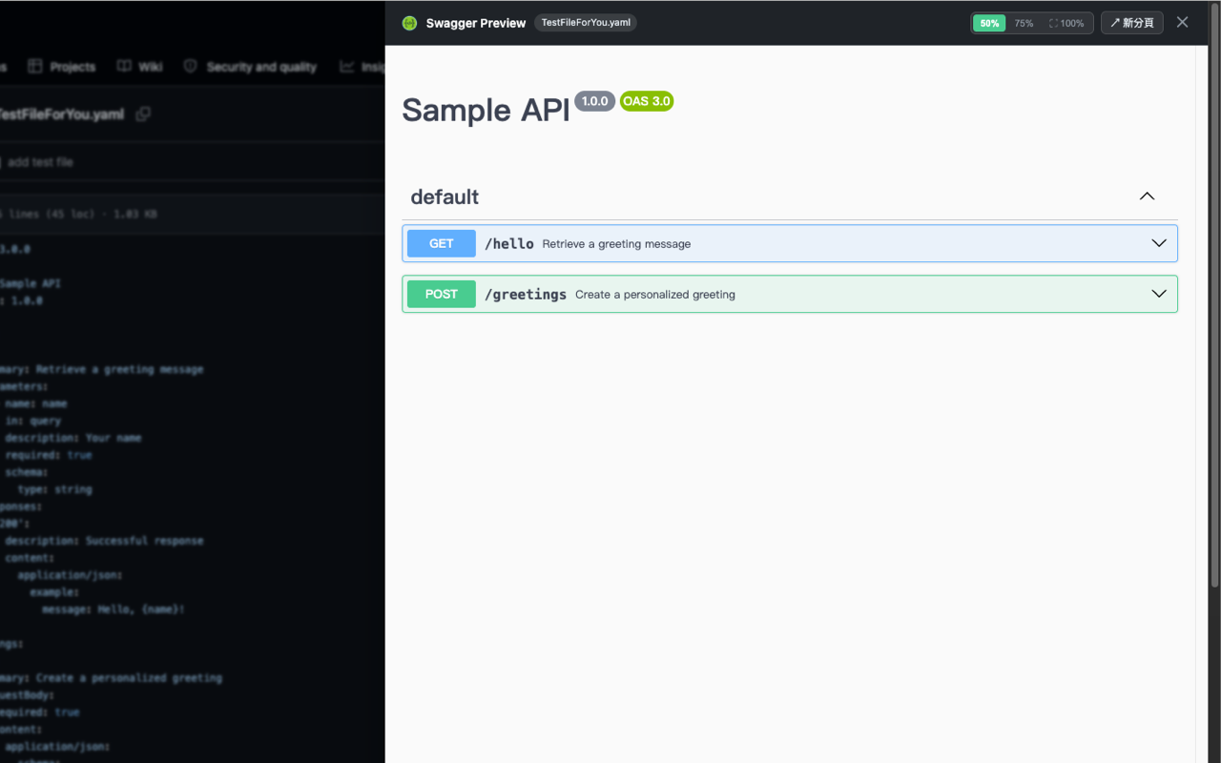The image size is (1221, 763).
Task: Click "Create a personalized greeting" summary text
Action: click(655, 295)
